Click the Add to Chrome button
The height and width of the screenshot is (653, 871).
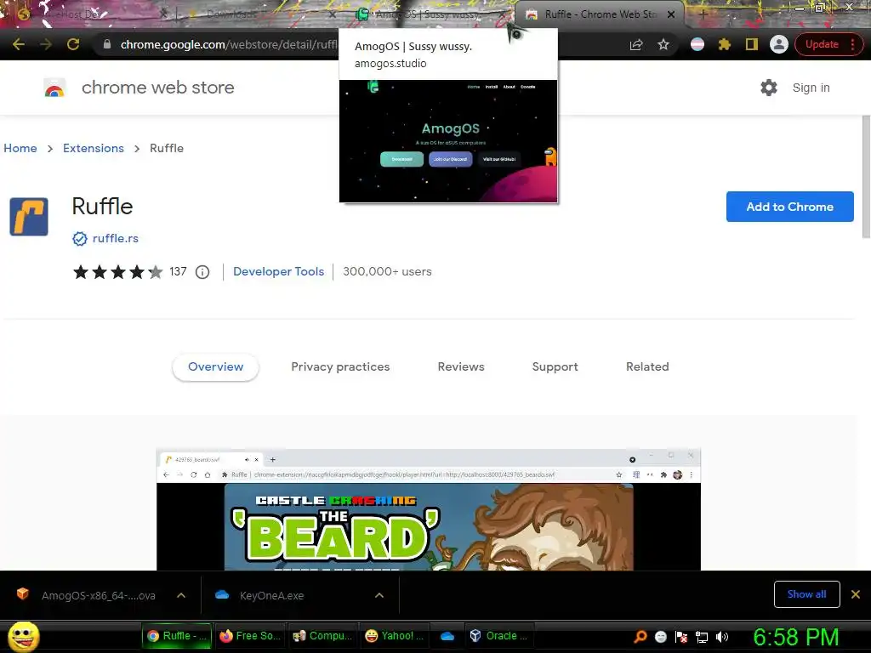tap(789, 207)
